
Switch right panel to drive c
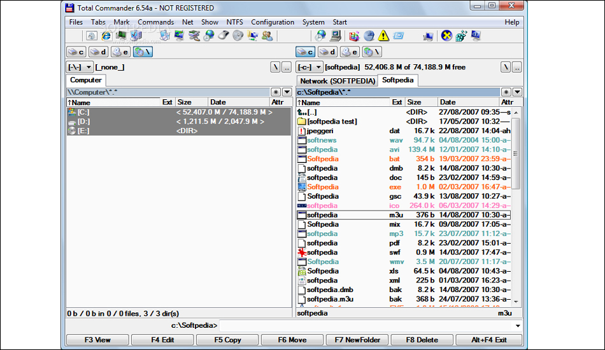tap(306, 52)
